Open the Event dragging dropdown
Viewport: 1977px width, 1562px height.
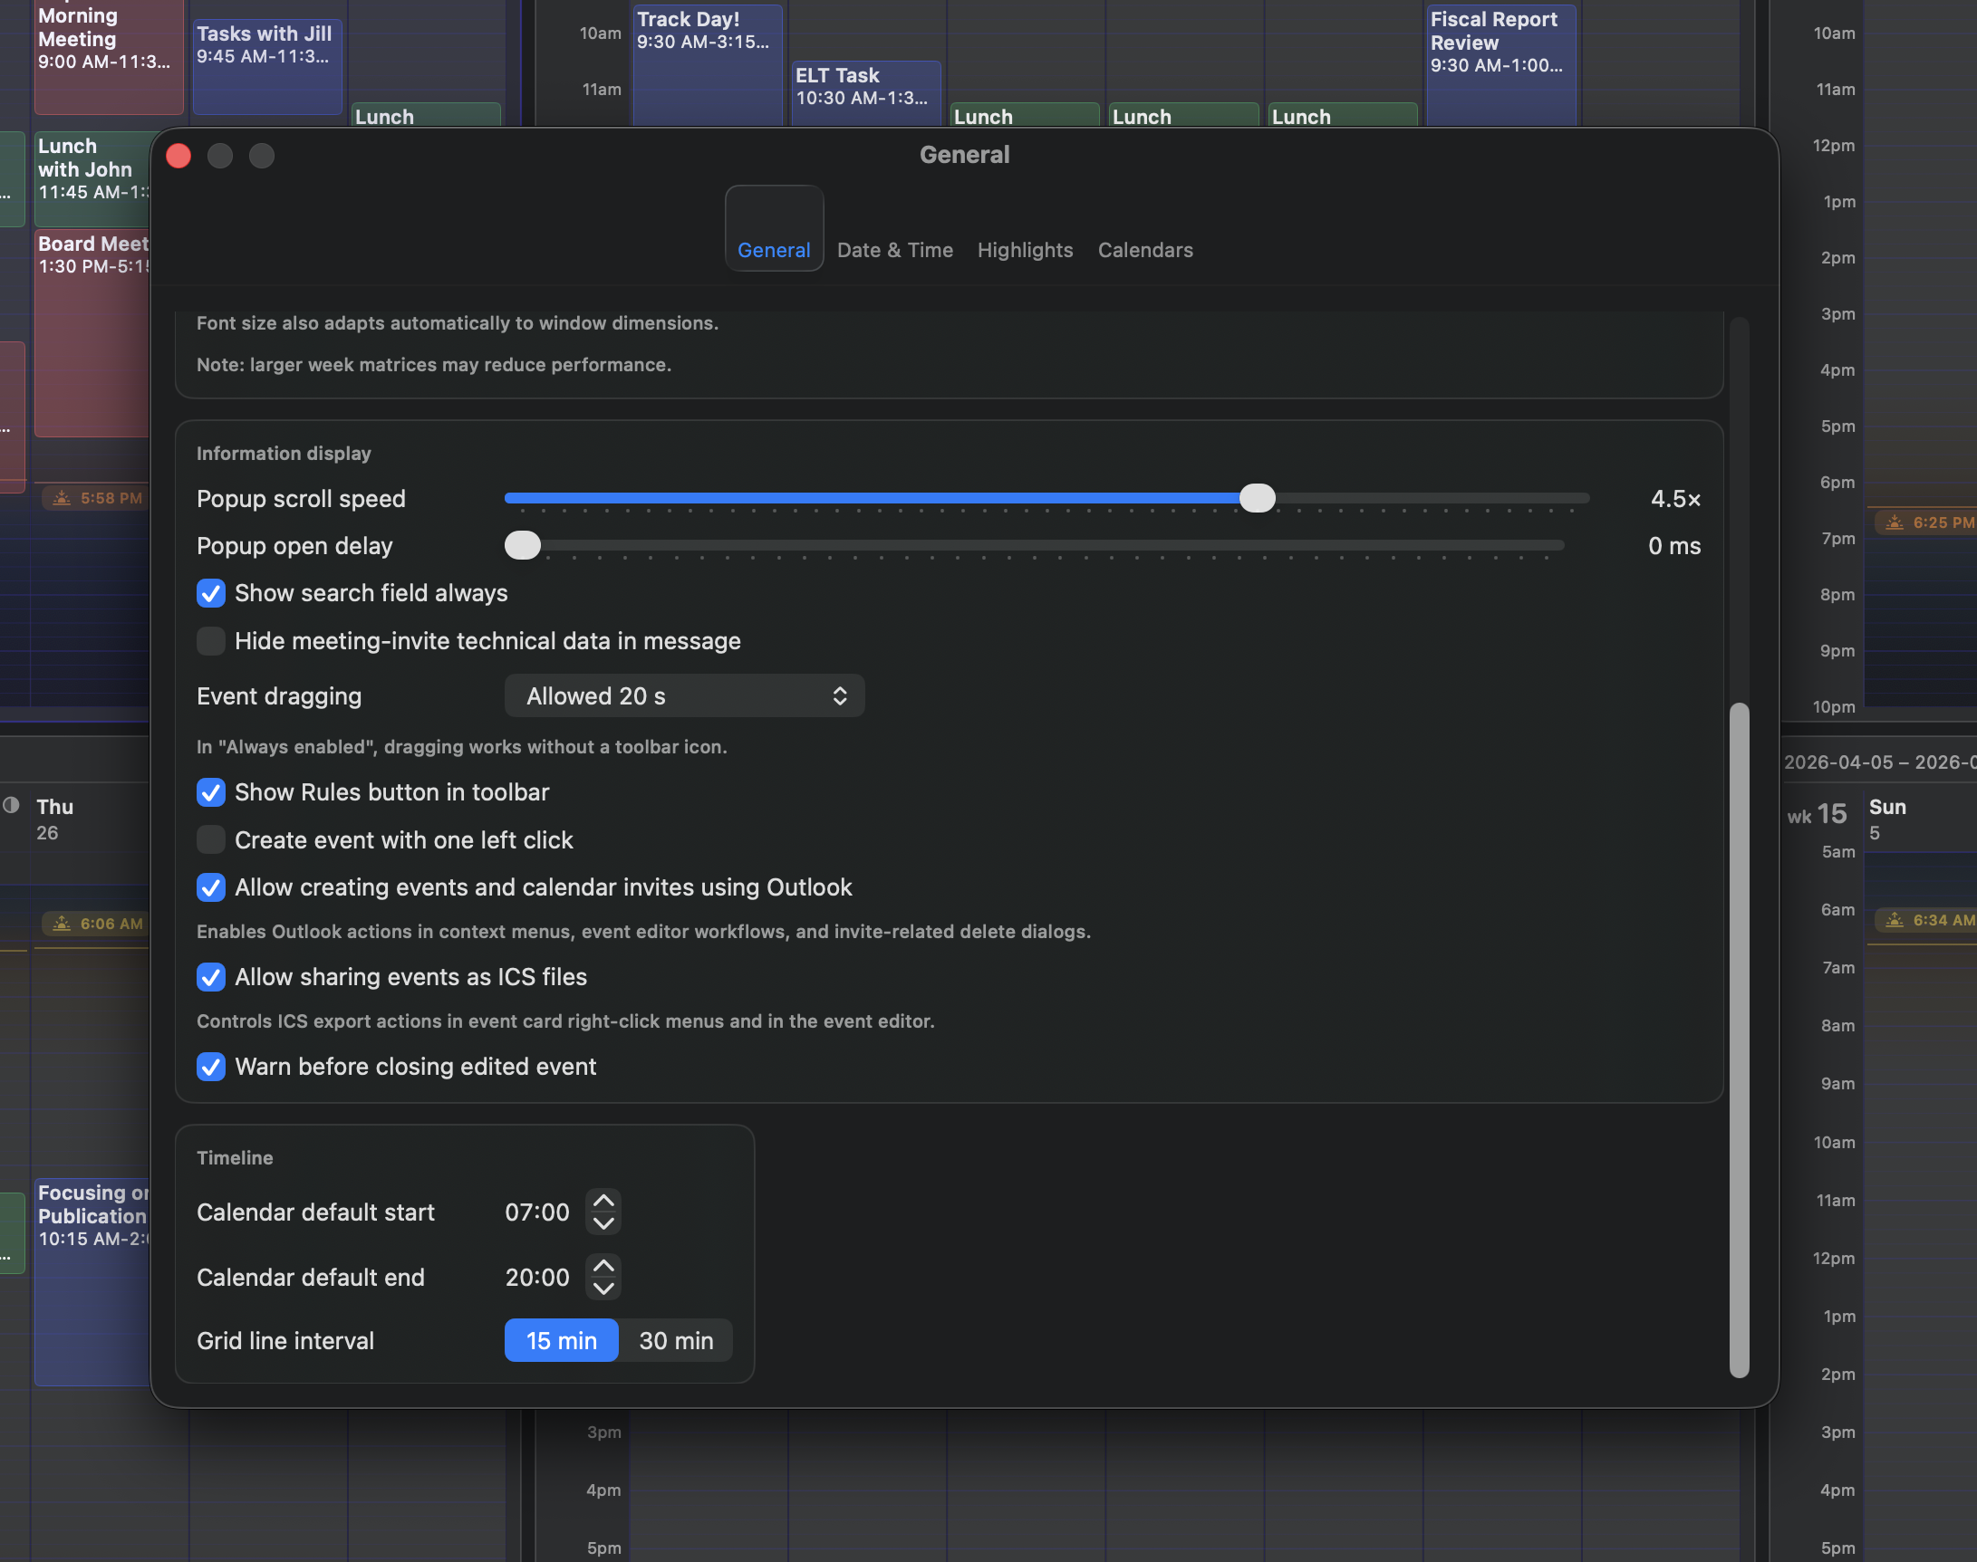(683, 695)
